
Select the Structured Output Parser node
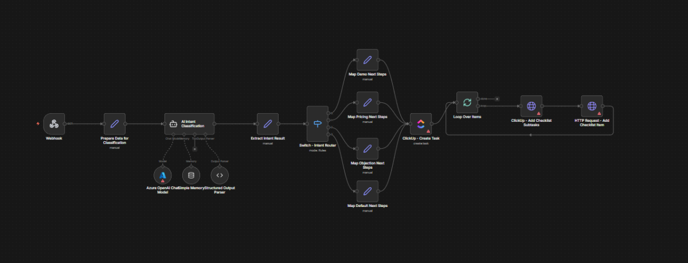tap(220, 175)
